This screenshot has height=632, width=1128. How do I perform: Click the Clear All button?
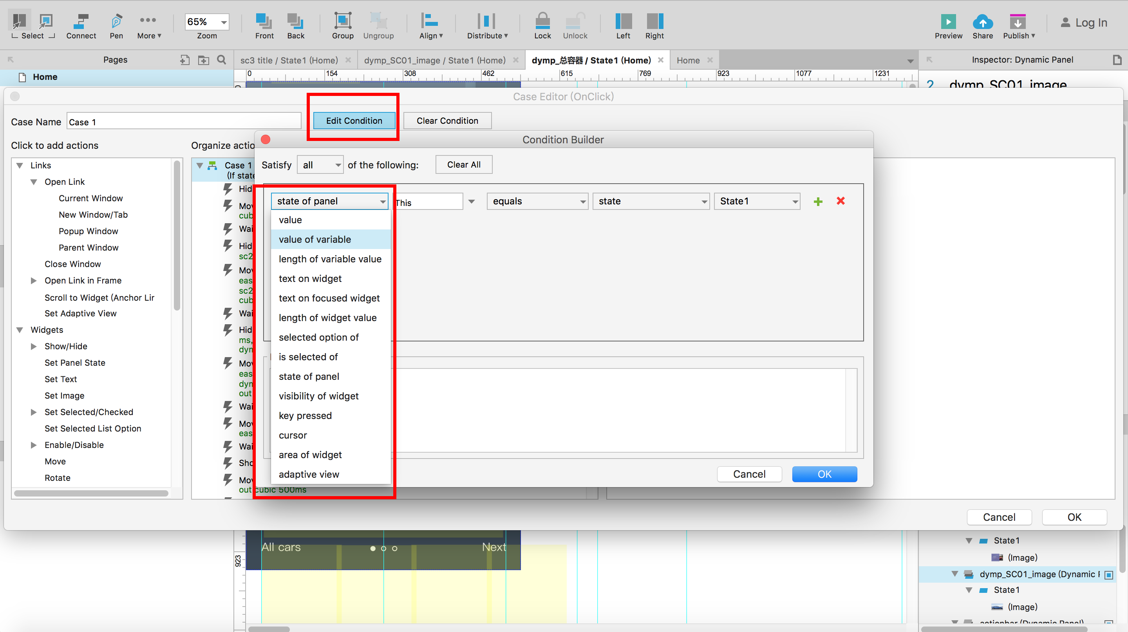point(463,164)
